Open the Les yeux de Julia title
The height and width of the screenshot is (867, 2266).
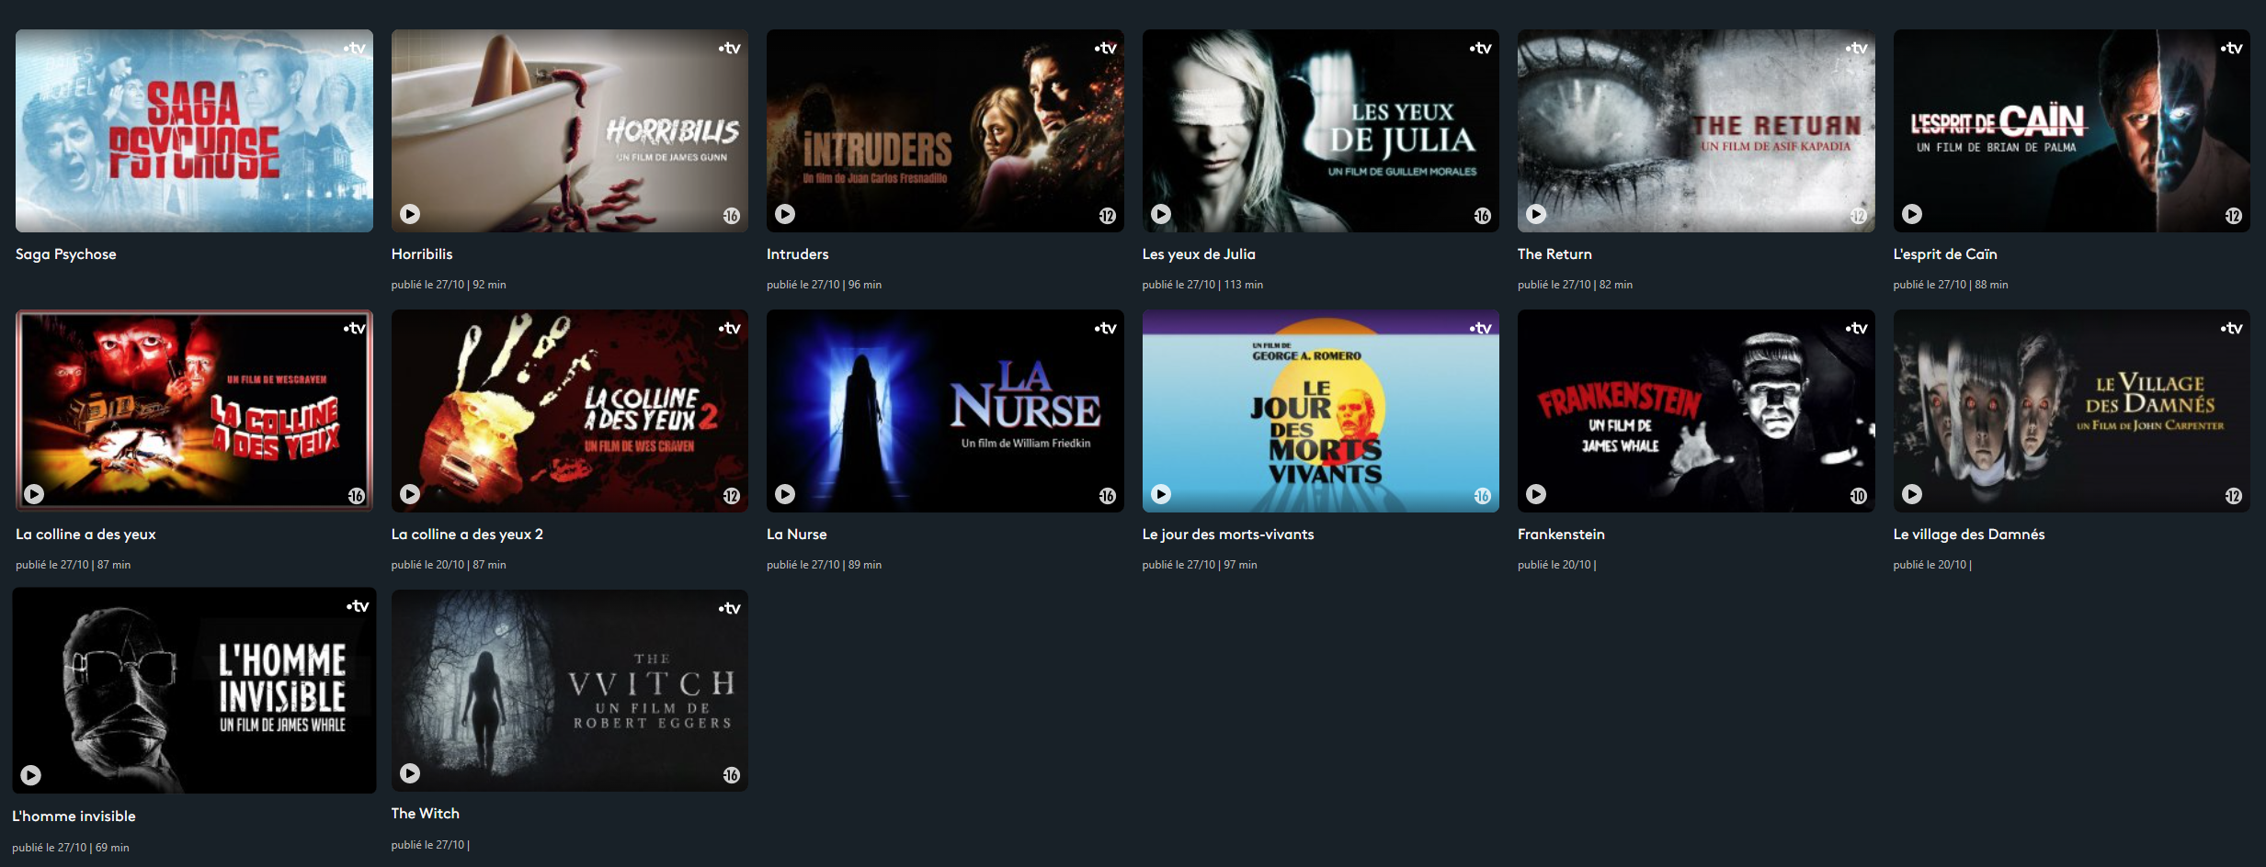[x=1199, y=254]
